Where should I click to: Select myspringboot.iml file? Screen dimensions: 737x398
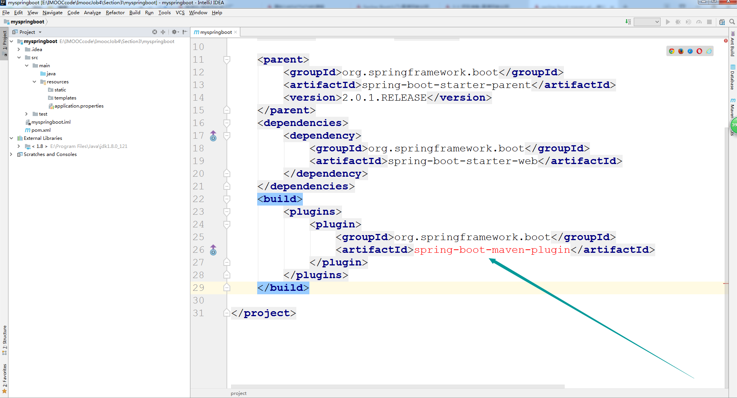(x=51, y=122)
